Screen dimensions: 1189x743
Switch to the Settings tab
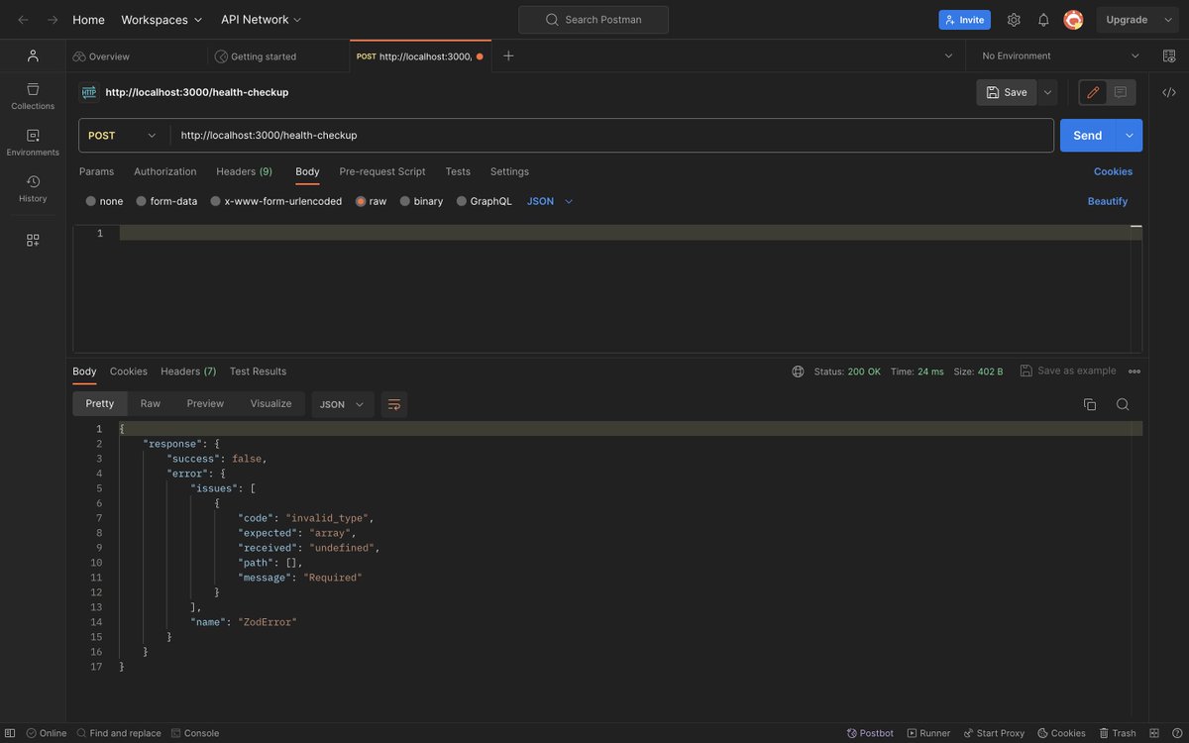tap(509, 171)
